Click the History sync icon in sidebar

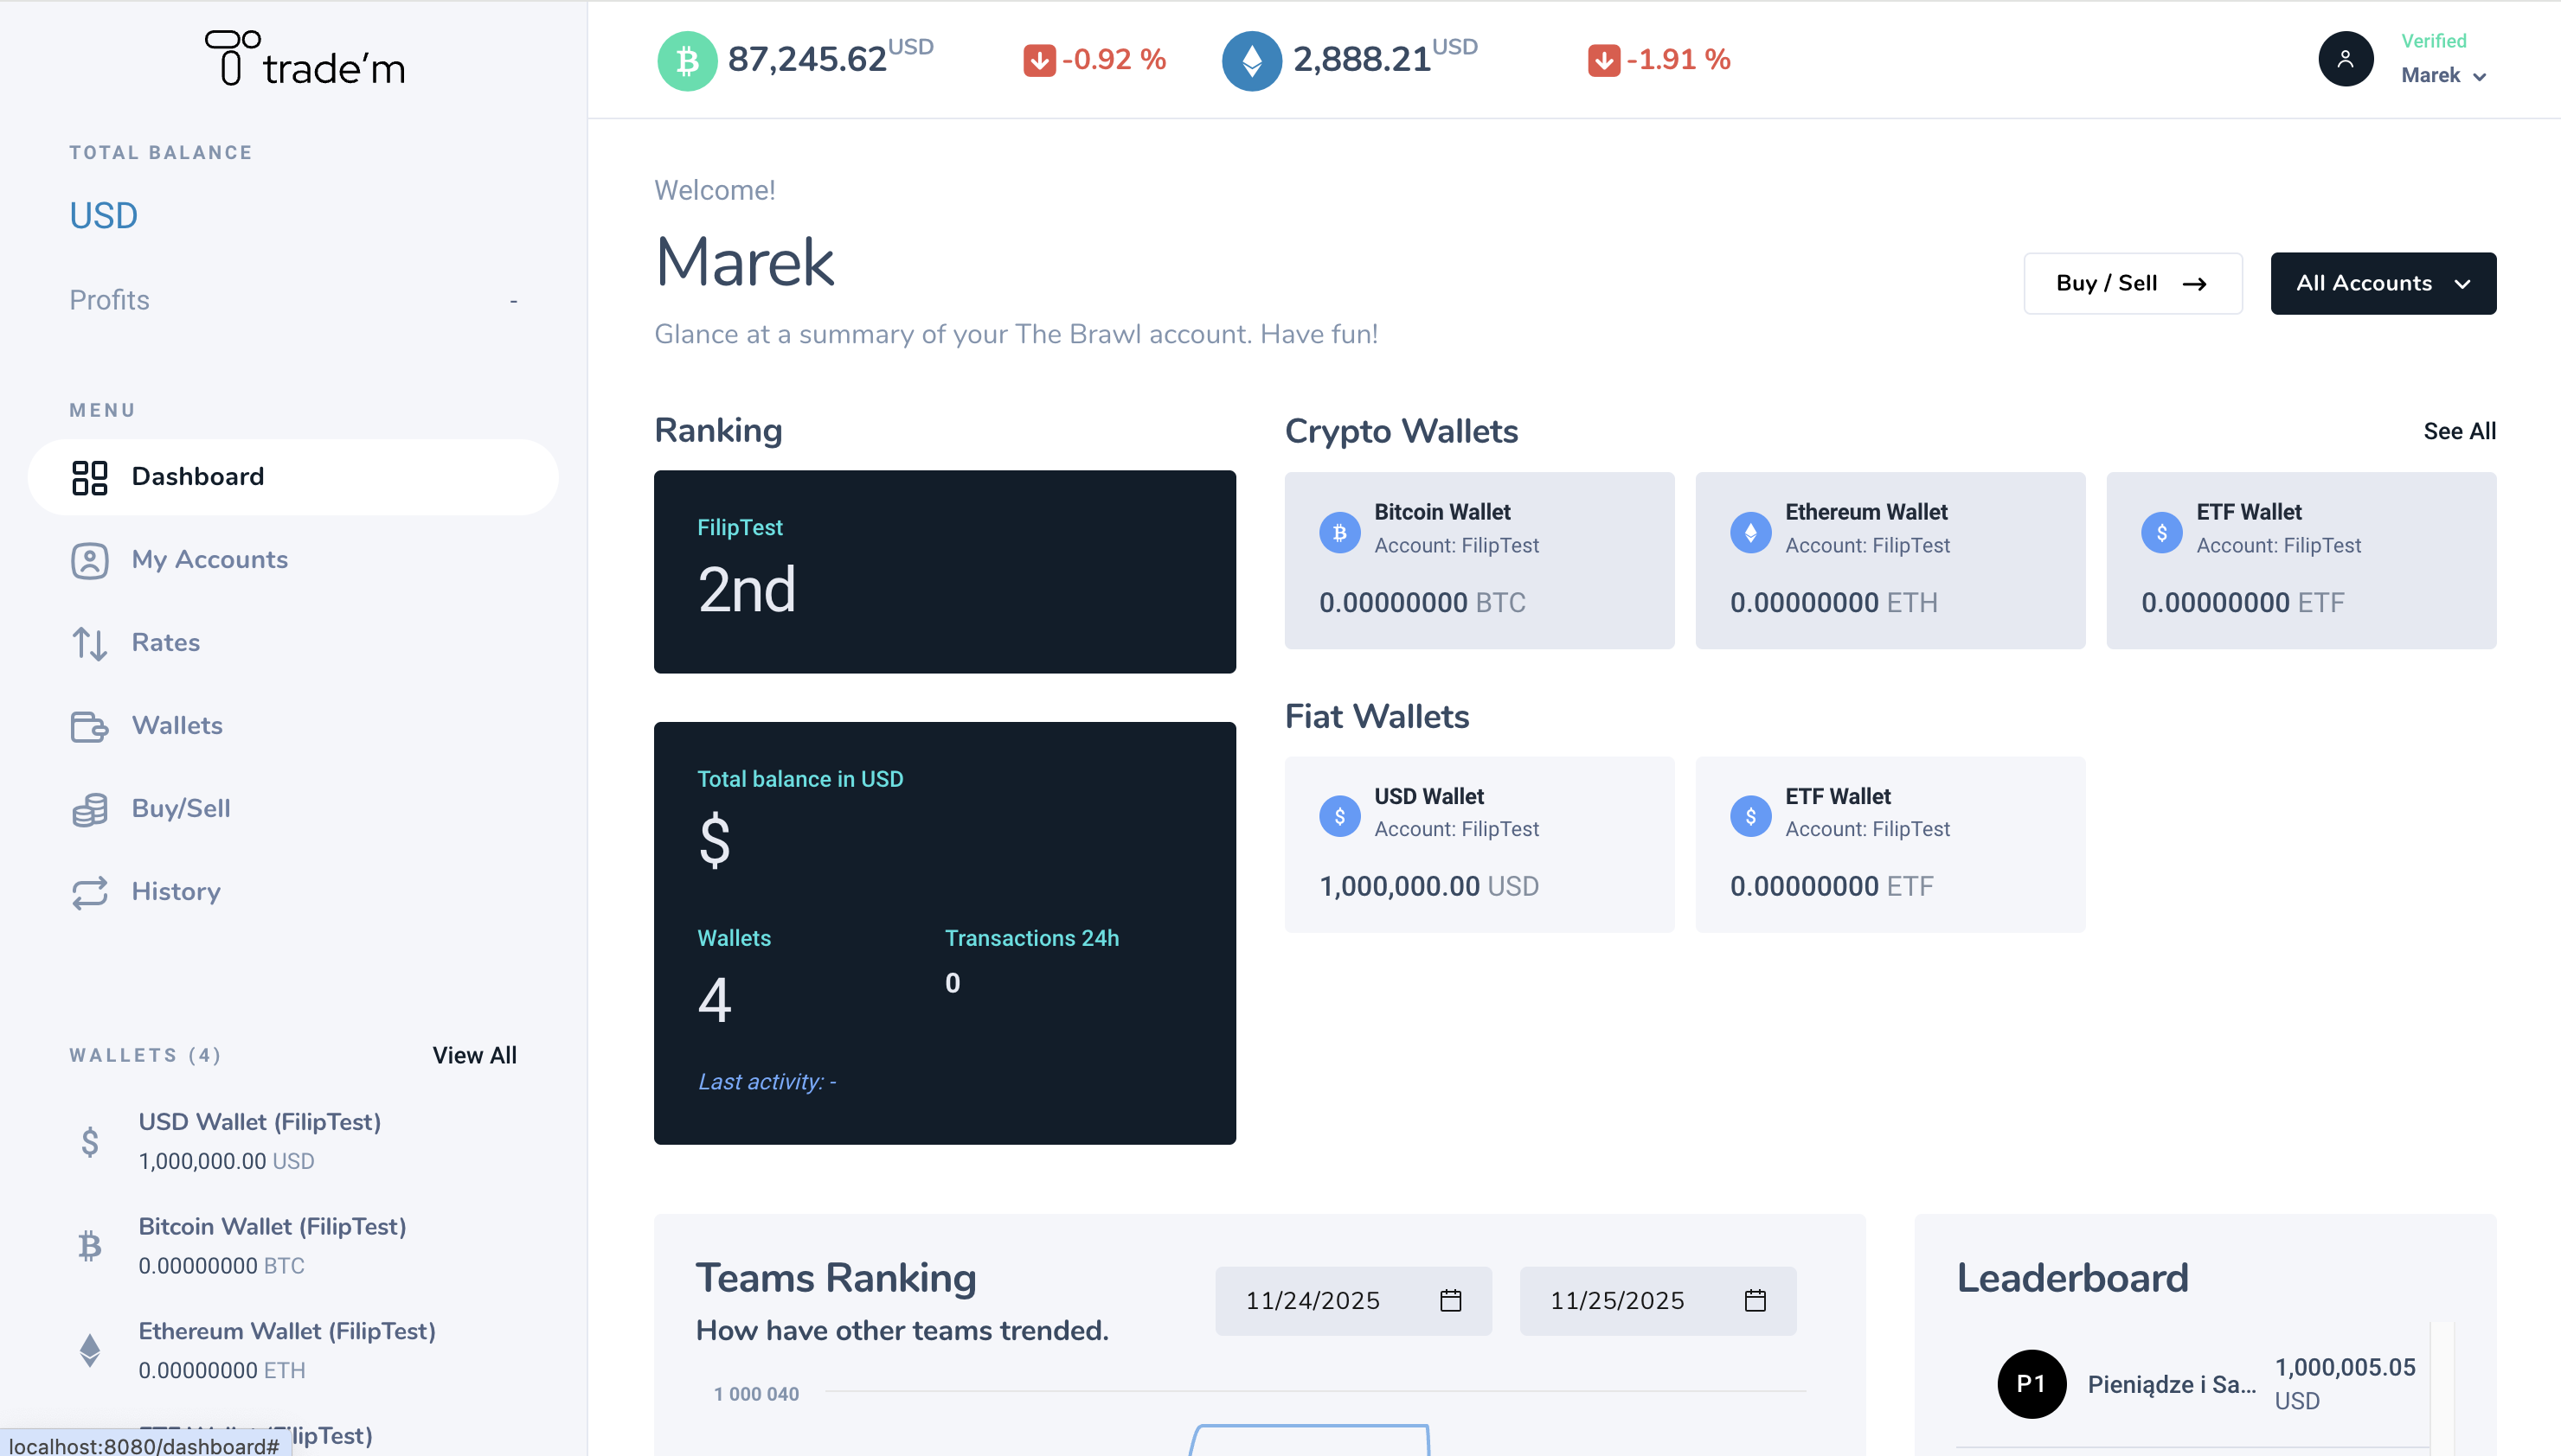tap(91, 892)
